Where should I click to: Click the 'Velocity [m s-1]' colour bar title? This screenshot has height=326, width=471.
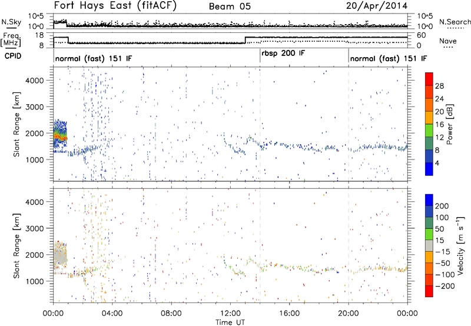coord(460,245)
